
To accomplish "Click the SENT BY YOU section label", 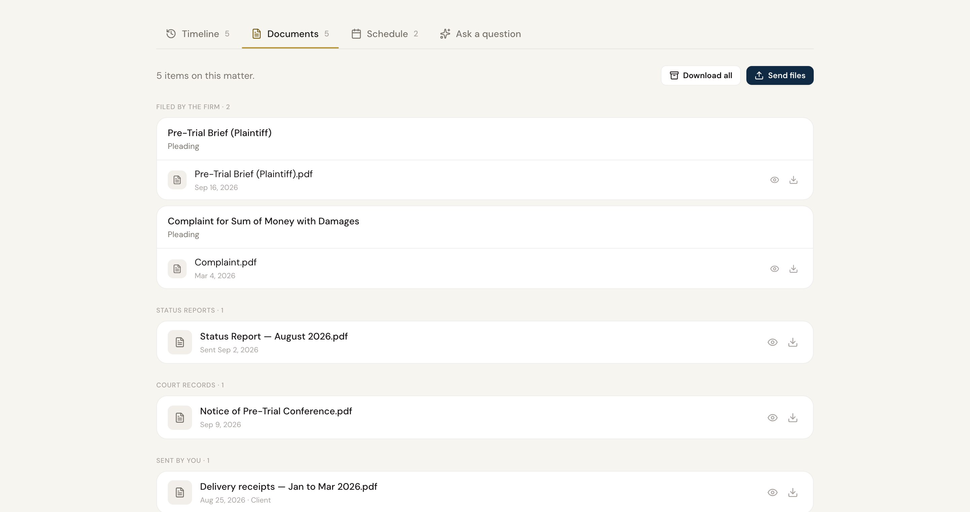I will [x=183, y=460].
